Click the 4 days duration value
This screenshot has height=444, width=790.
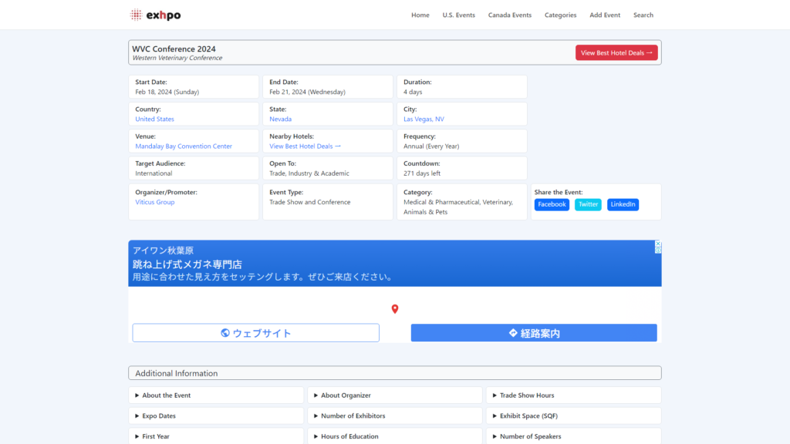click(413, 92)
